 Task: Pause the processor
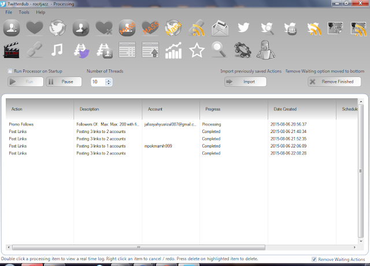[64, 82]
